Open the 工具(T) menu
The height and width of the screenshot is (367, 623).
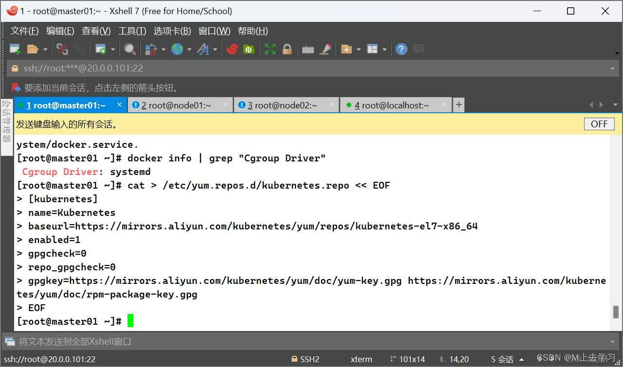tap(132, 31)
